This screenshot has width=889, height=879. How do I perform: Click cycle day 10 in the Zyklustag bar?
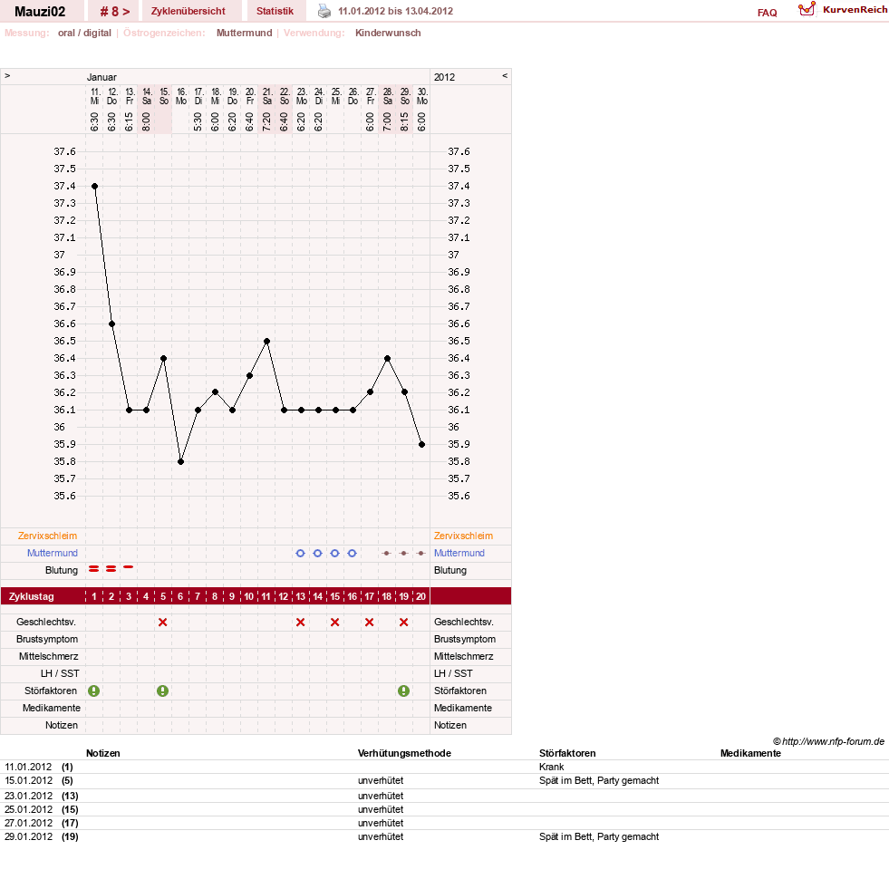coord(249,596)
